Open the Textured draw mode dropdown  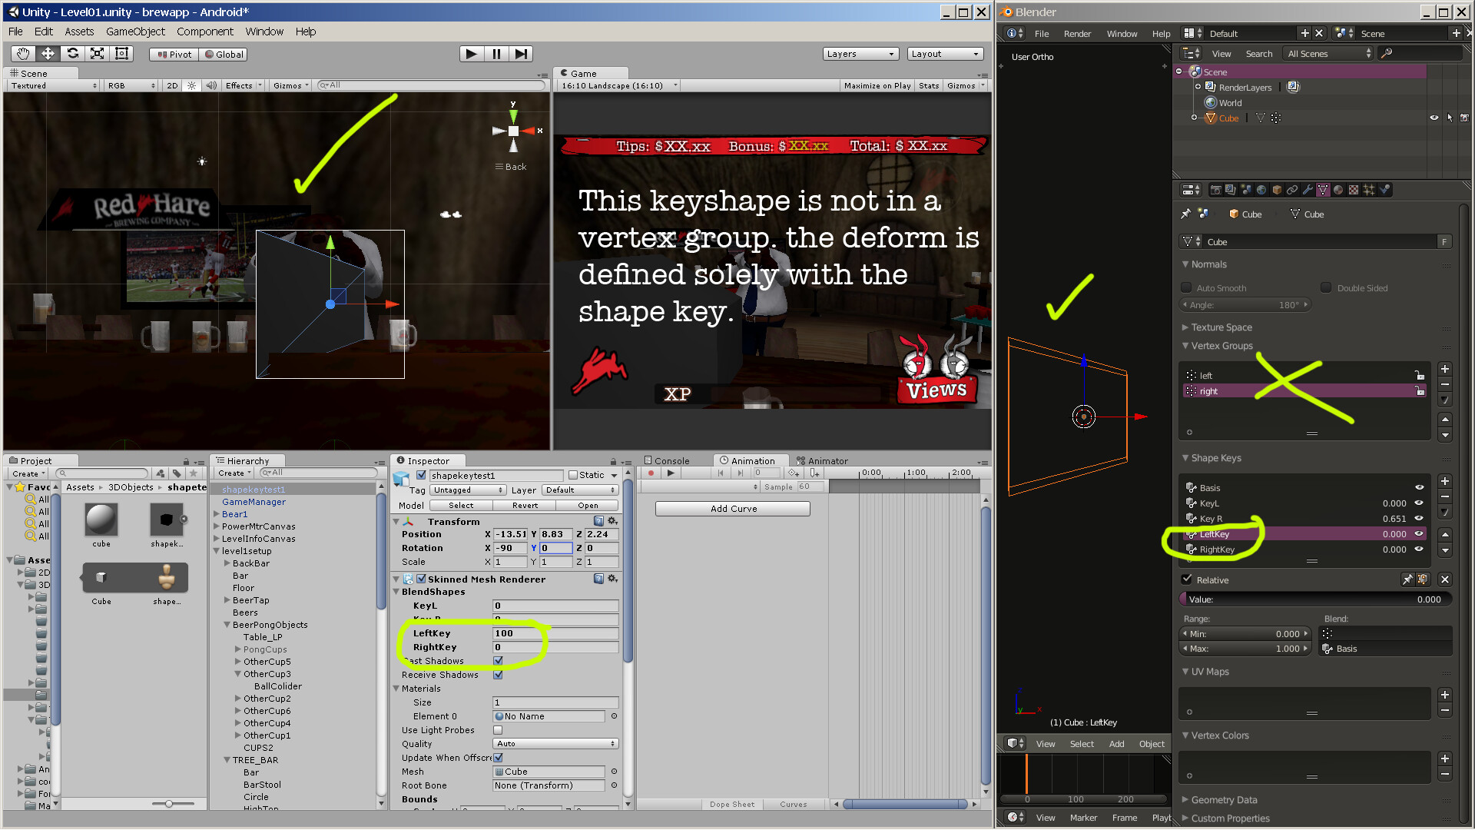pyautogui.click(x=51, y=85)
